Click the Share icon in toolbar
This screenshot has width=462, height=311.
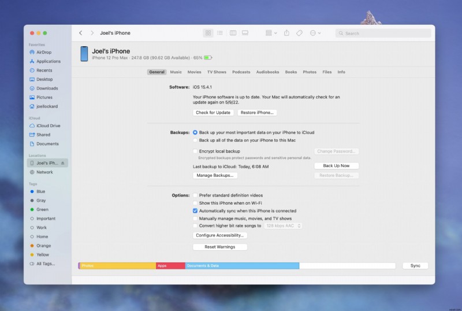(x=286, y=34)
